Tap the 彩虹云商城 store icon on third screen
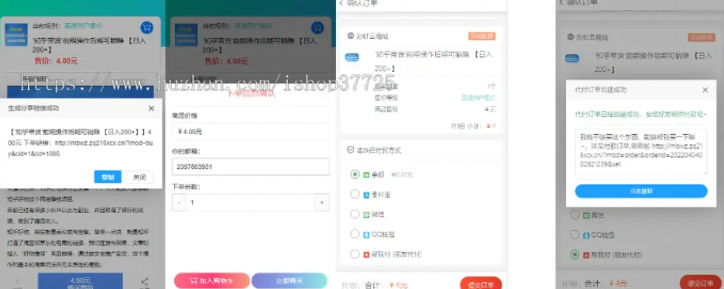The width and height of the screenshot is (724, 289). tap(350, 36)
